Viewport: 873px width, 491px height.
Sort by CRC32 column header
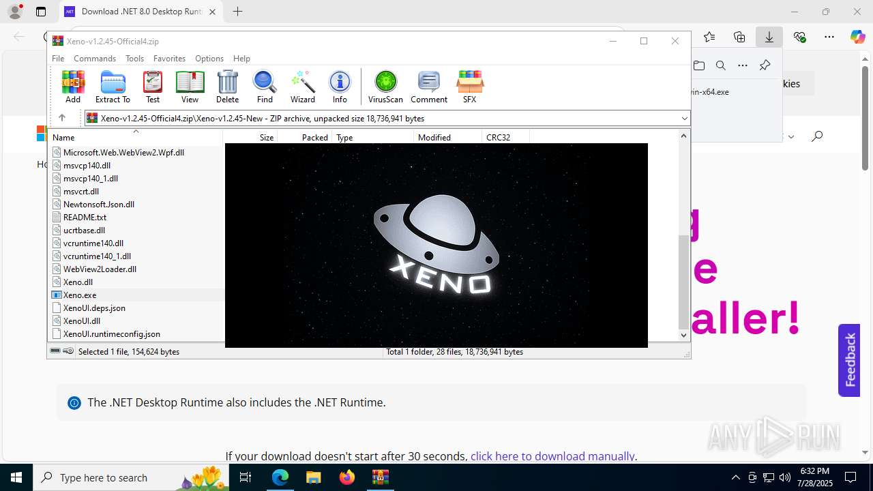[x=505, y=137]
